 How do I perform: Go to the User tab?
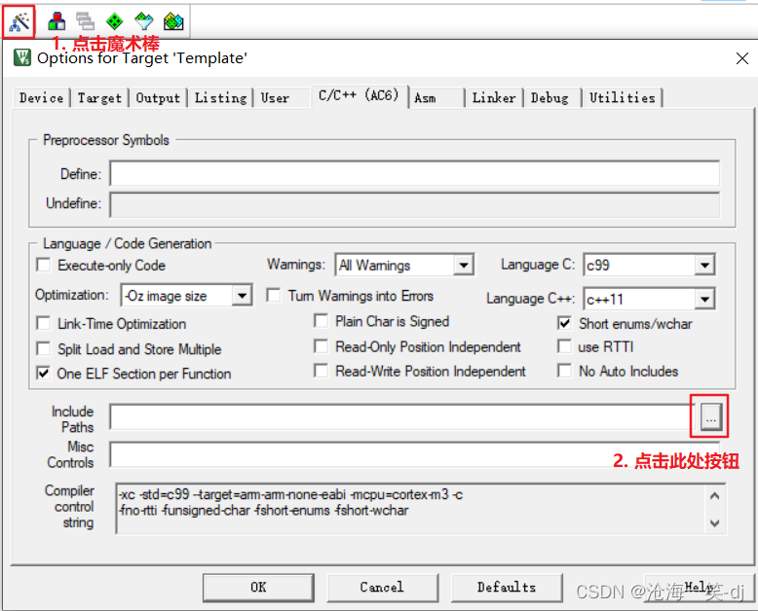pyautogui.click(x=282, y=98)
